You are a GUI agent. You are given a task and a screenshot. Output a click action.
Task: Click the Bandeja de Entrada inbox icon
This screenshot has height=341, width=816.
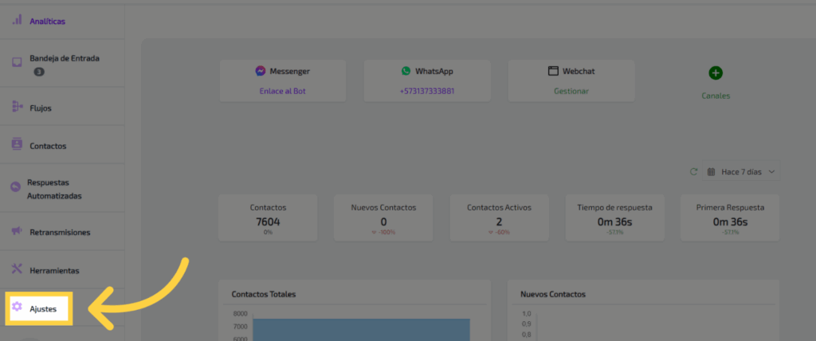point(17,62)
